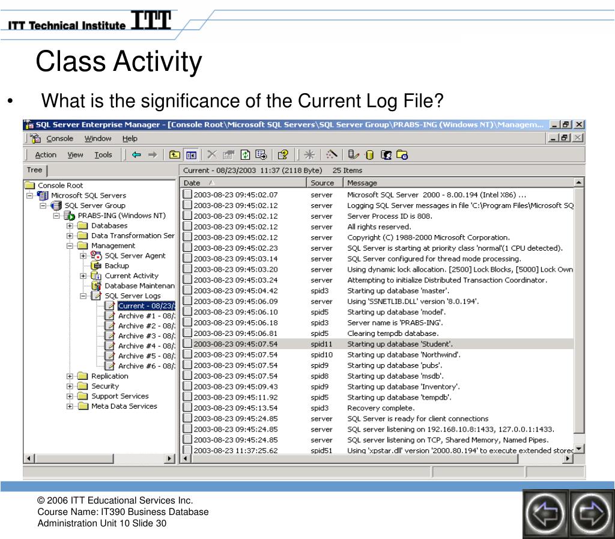Click the previous slide arrow button
Screen dimensions: 615x539
tap(545, 513)
